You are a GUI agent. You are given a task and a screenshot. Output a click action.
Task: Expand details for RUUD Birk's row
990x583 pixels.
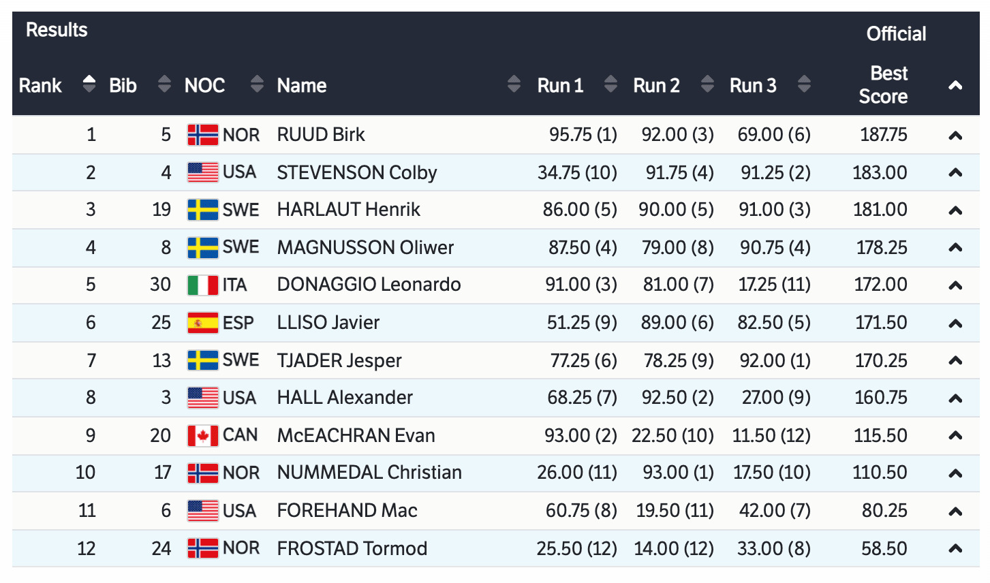[x=955, y=136]
